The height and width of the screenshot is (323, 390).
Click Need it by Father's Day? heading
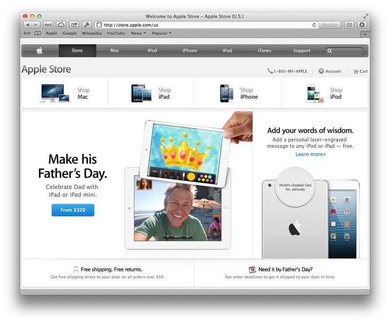[x=286, y=269]
